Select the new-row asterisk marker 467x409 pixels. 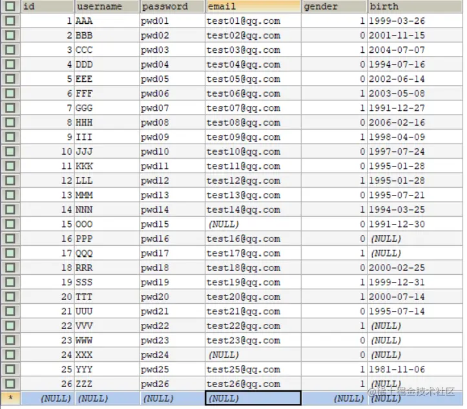coord(10,398)
